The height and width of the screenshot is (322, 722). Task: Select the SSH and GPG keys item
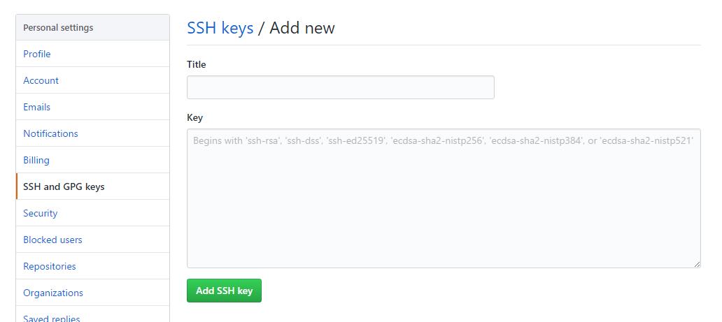click(64, 186)
